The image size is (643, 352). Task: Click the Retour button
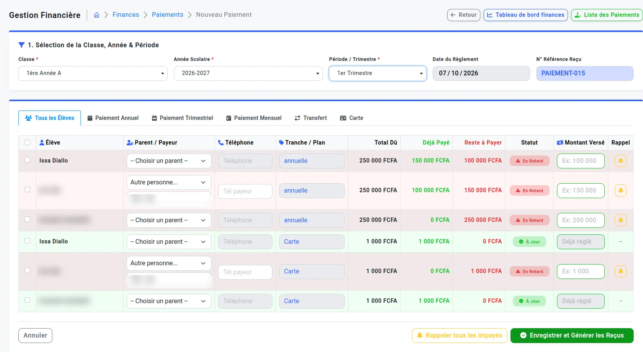[x=464, y=15]
